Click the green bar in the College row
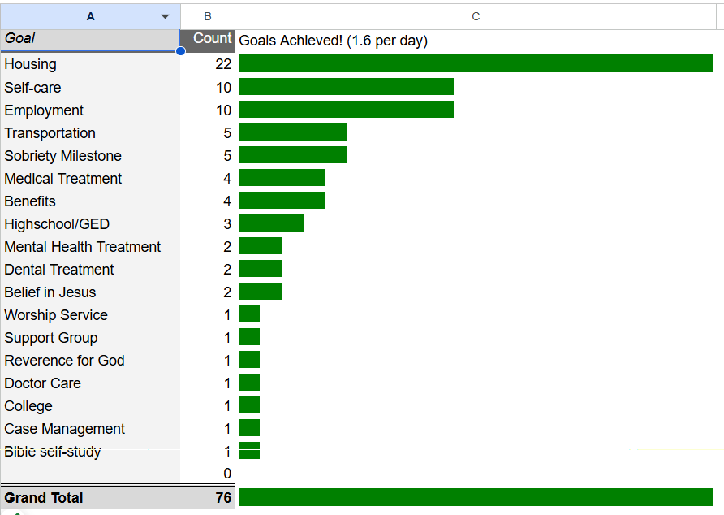 [249, 405]
